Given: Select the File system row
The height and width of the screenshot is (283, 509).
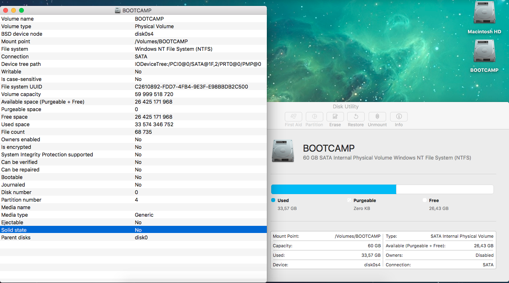Looking at the screenshot, I should pos(133,49).
